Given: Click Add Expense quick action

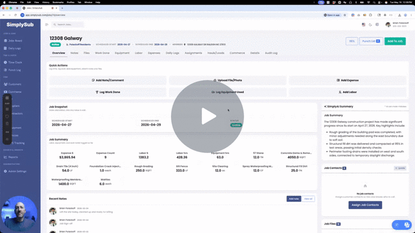Looking at the screenshot, I should [348, 80].
